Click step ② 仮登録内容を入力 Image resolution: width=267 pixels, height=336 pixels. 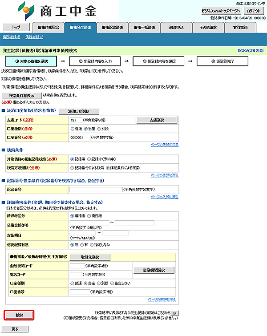pyautogui.click(x=95, y=61)
